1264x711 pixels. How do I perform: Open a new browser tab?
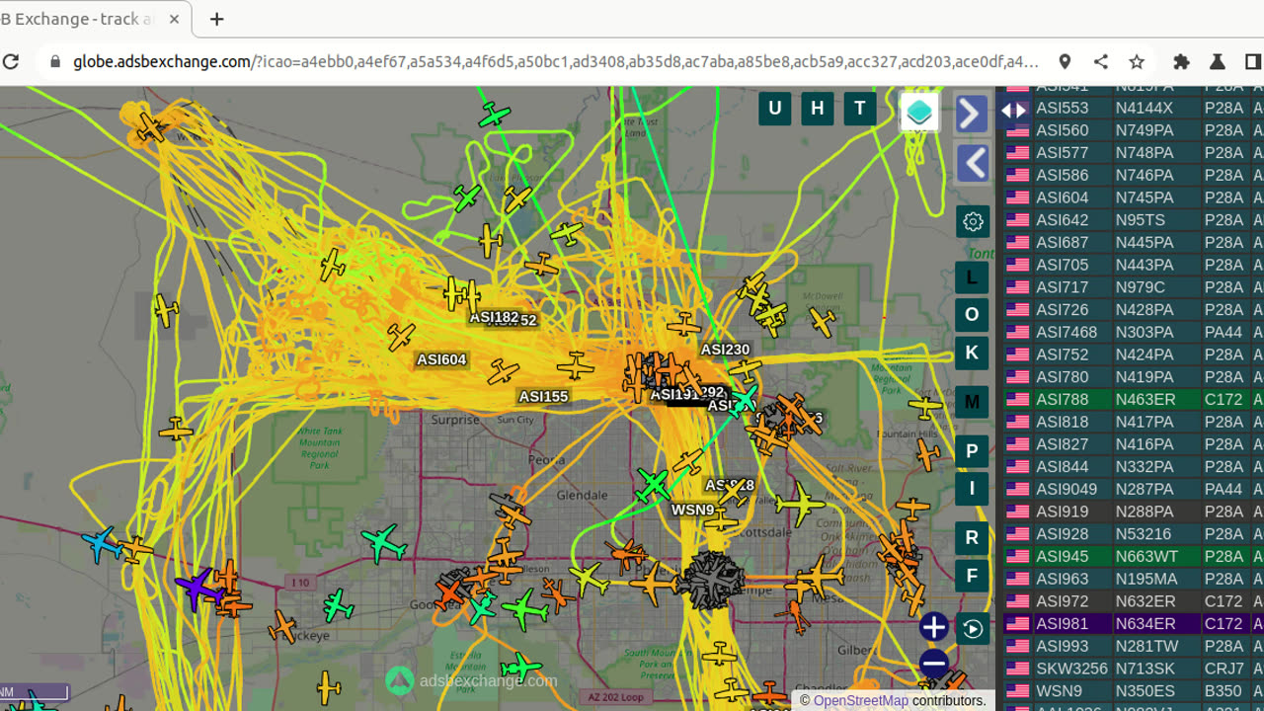tap(216, 19)
